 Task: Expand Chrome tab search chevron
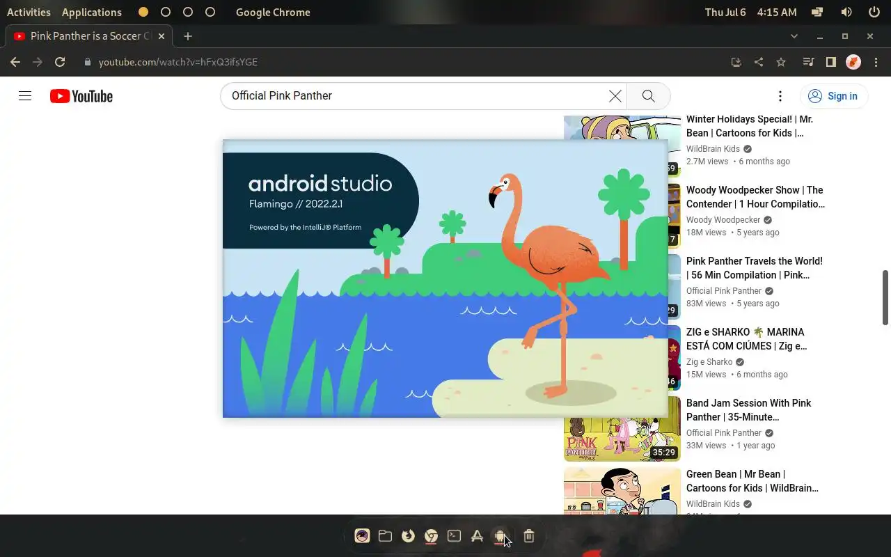click(x=794, y=36)
